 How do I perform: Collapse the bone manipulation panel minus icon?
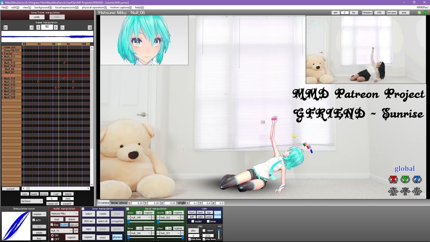[83, 209]
